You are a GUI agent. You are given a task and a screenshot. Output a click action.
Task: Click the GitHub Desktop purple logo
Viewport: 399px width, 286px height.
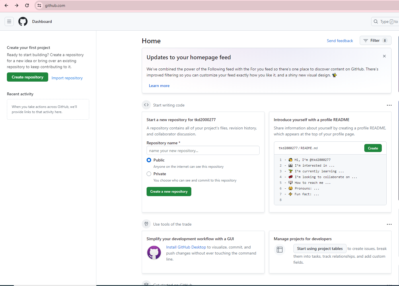point(154,253)
